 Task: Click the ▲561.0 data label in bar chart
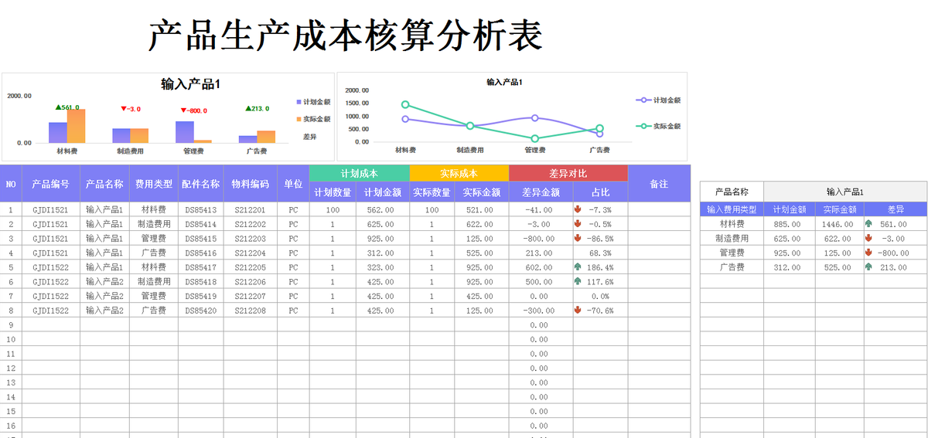tap(67, 107)
